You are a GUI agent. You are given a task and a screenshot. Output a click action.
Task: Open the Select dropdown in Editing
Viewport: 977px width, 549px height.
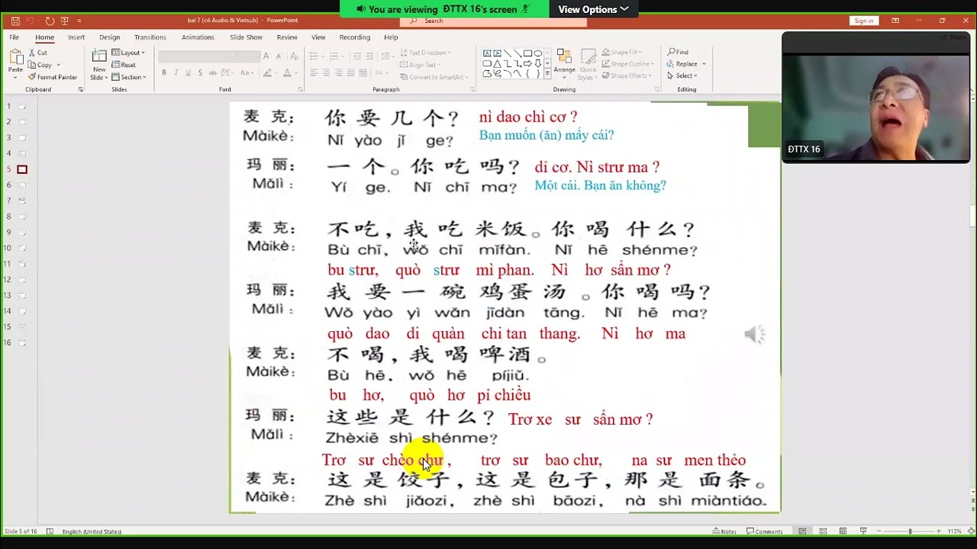coord(682,75)
